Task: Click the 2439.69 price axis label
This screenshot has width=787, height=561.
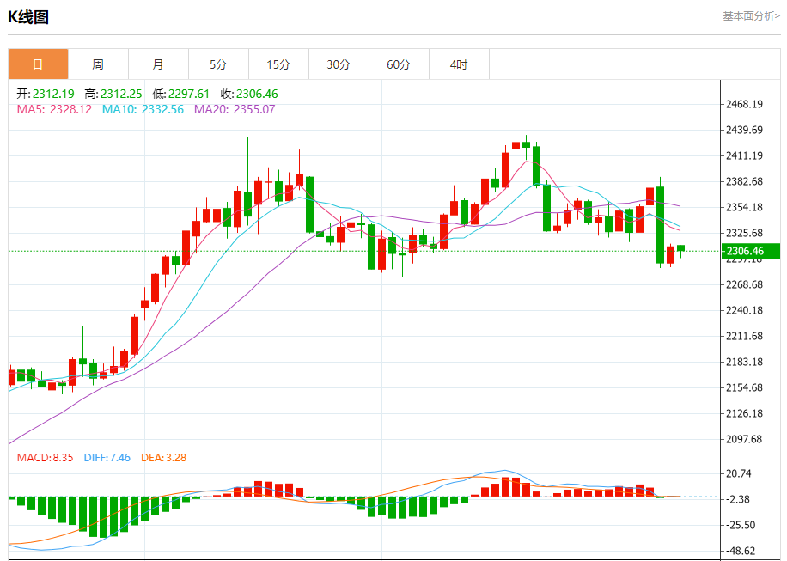Action: [745, 130]
